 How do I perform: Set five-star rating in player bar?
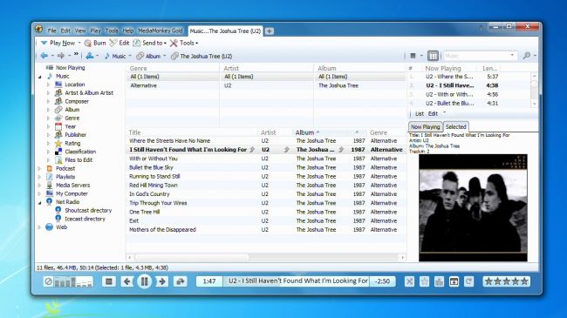506,281
